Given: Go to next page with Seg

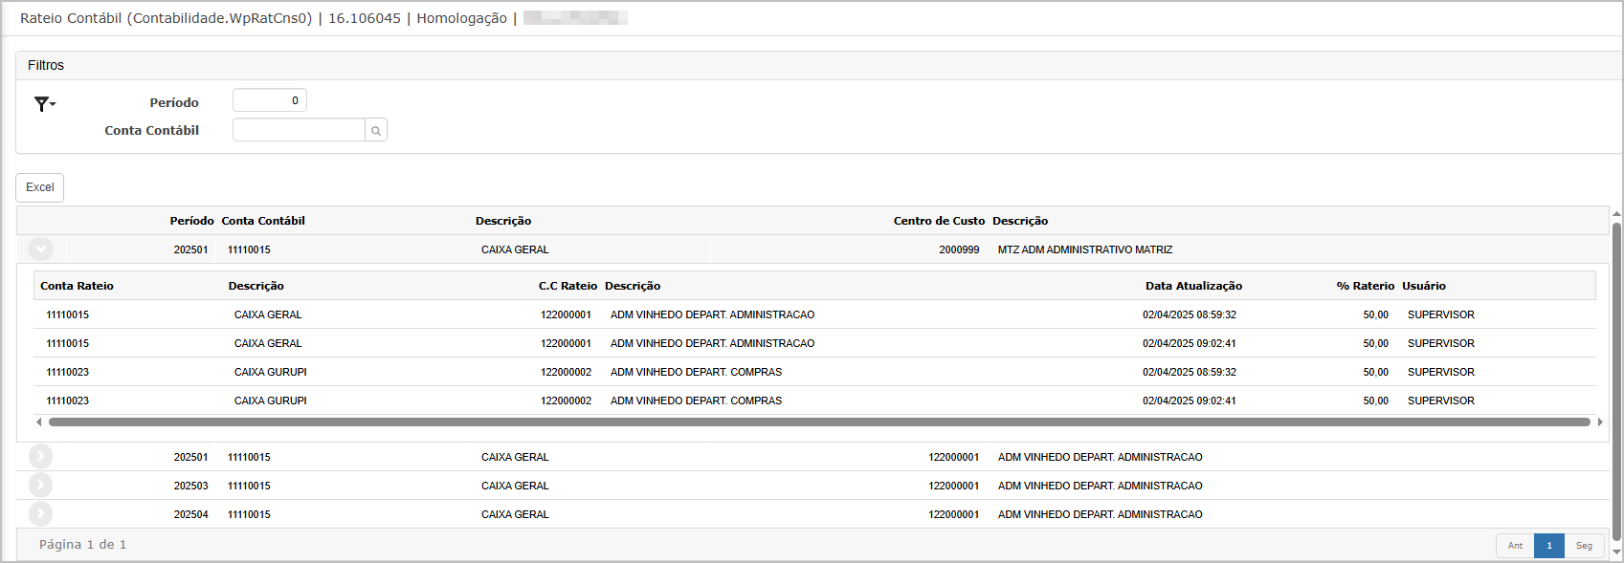Looking at the screenshot, I should [x=1584, y=546].
